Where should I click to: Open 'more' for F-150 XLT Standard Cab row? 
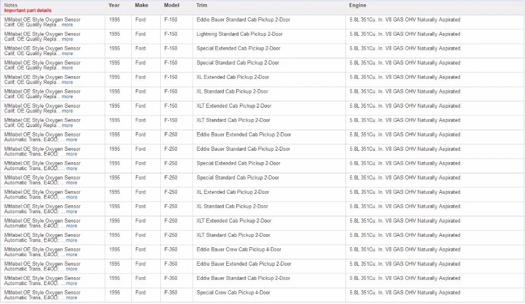67,125
